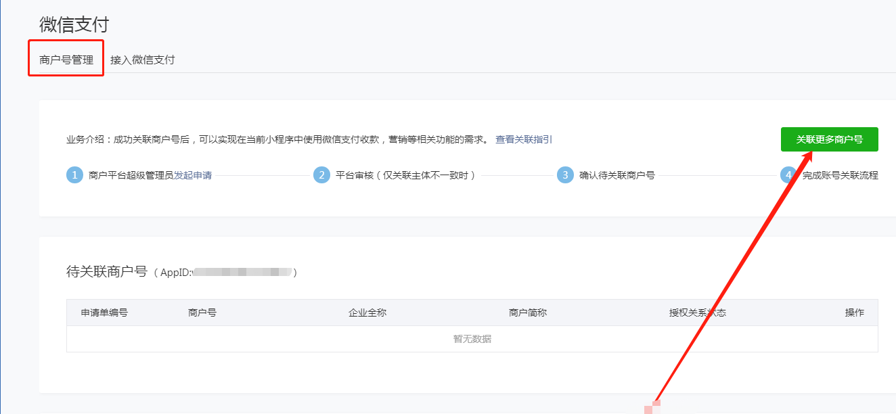
Task: Click the 完成账号关联流程 step label
Action: point(840,175)
